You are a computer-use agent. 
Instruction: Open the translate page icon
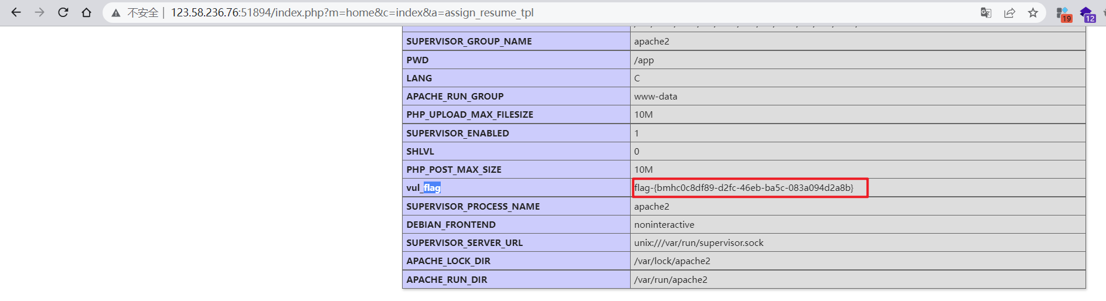point(986,13)
